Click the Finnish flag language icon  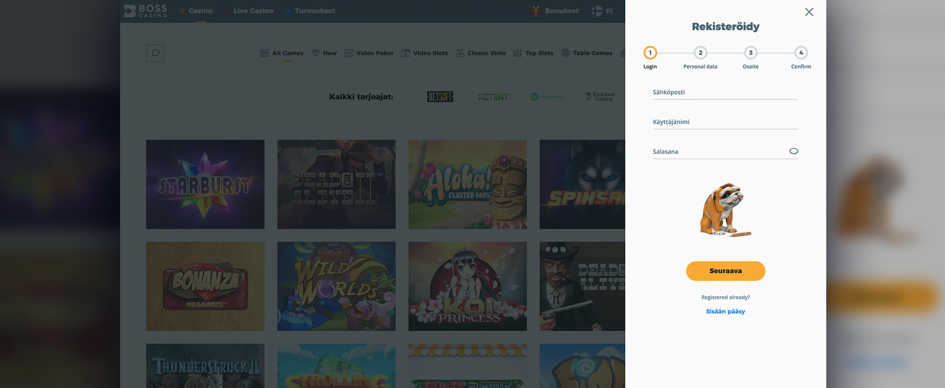coord(597,11)
